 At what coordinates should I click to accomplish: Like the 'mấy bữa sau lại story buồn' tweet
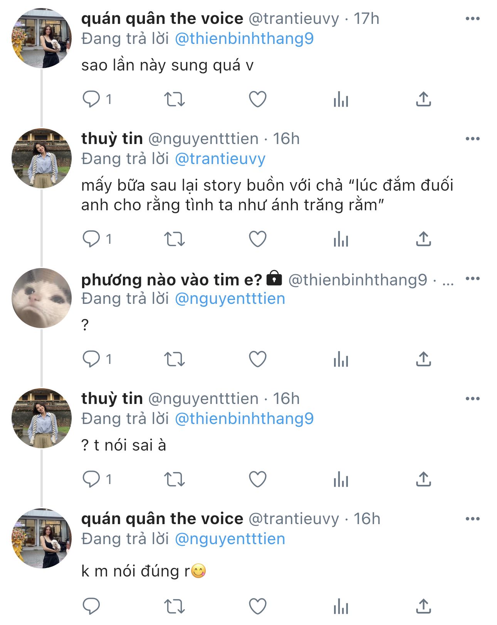pos(257,239)
